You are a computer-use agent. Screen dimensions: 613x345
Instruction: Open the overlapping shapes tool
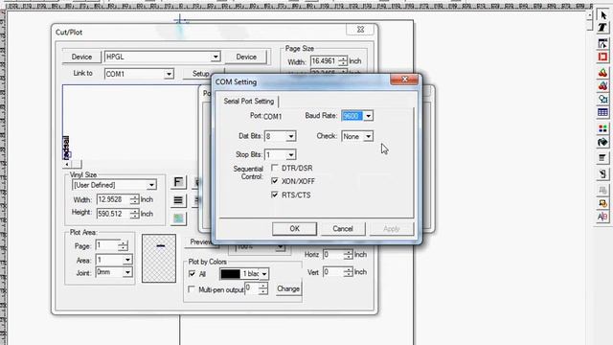pyautogui.click(x=602, y=99)
